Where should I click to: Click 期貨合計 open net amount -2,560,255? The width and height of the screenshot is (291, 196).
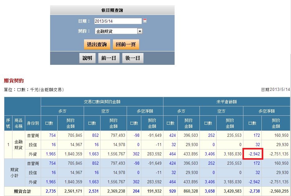pos(279,191)
